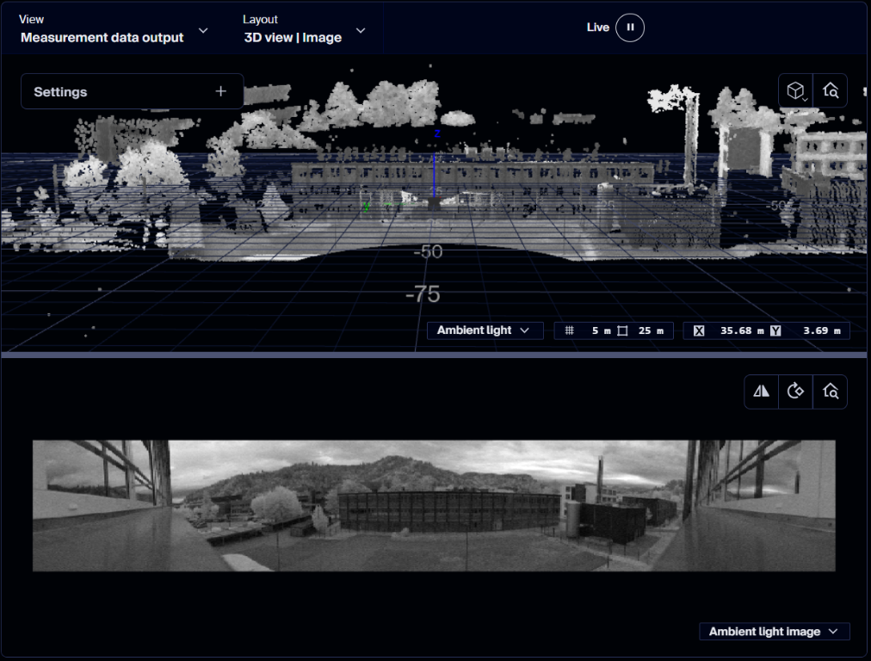Rotate the image with rotate icon
The height and width of the screenshot is (661, 871).
click(x=795, y=392)
